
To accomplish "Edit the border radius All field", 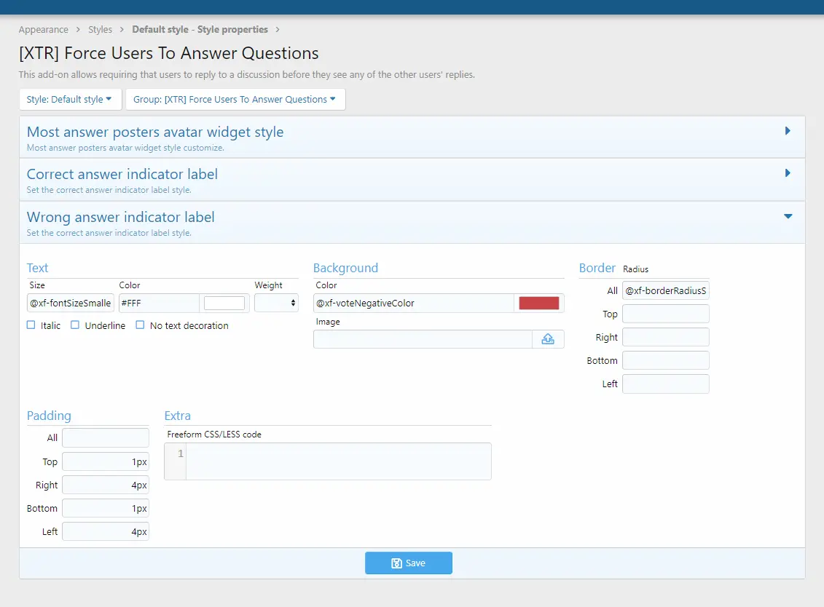I will click(x=666, y=290).
